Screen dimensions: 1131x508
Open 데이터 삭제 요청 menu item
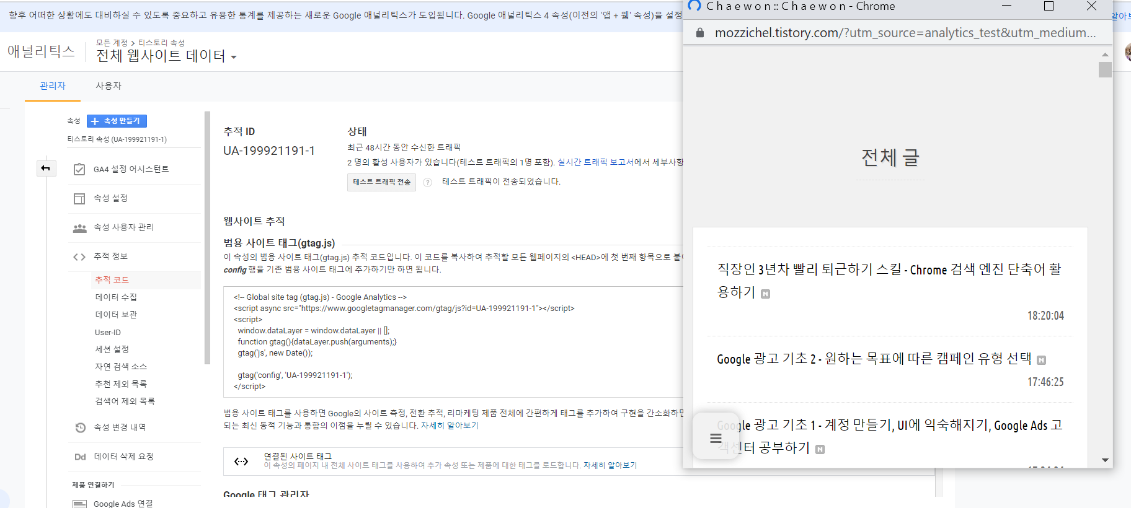click(x=123, y=457)
